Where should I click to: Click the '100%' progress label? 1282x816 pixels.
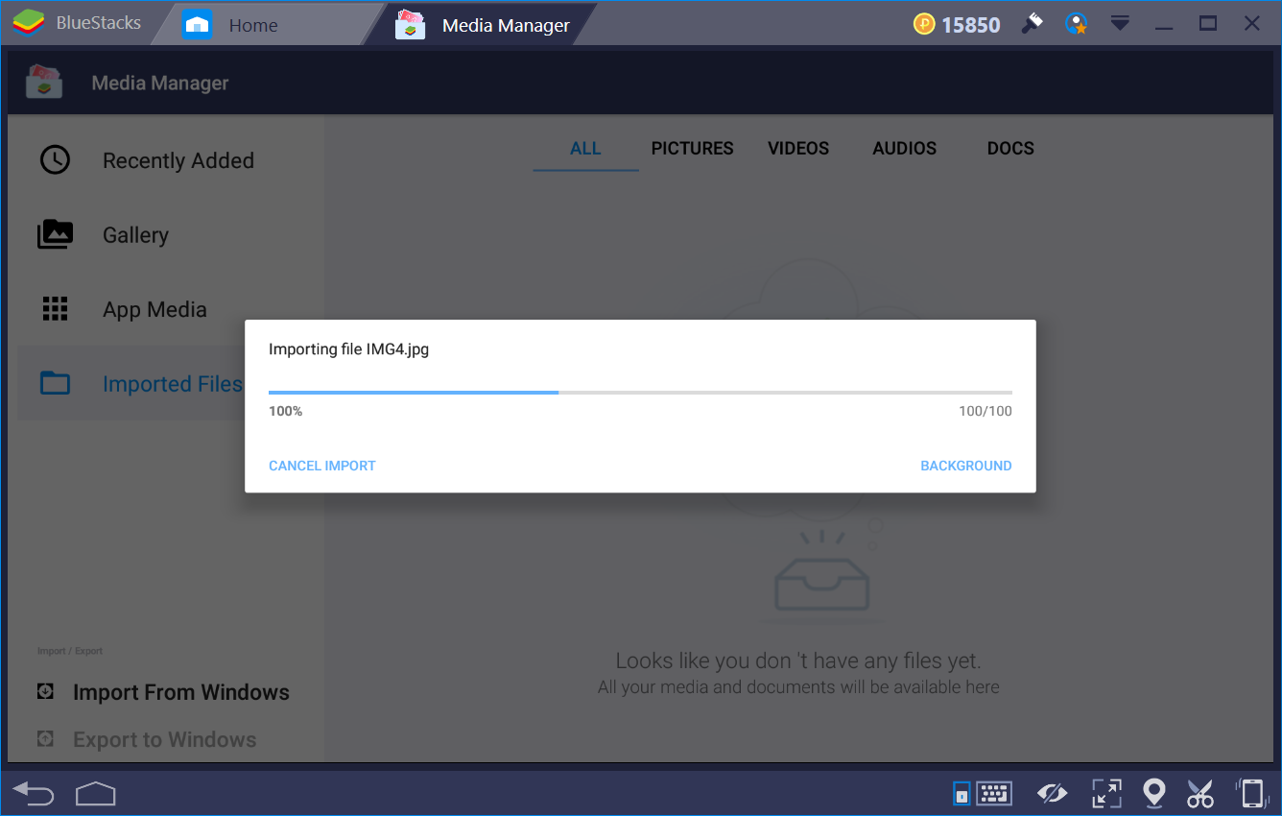point(285,411)
